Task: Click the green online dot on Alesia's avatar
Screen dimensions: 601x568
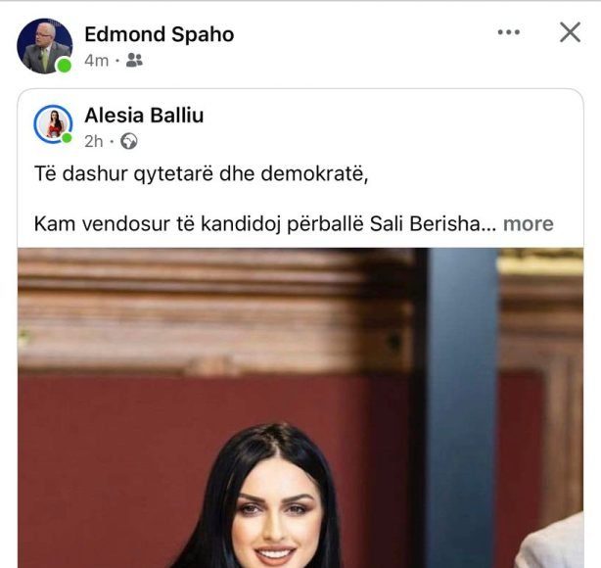Action: pyautogui.click(x=67, y=138)
